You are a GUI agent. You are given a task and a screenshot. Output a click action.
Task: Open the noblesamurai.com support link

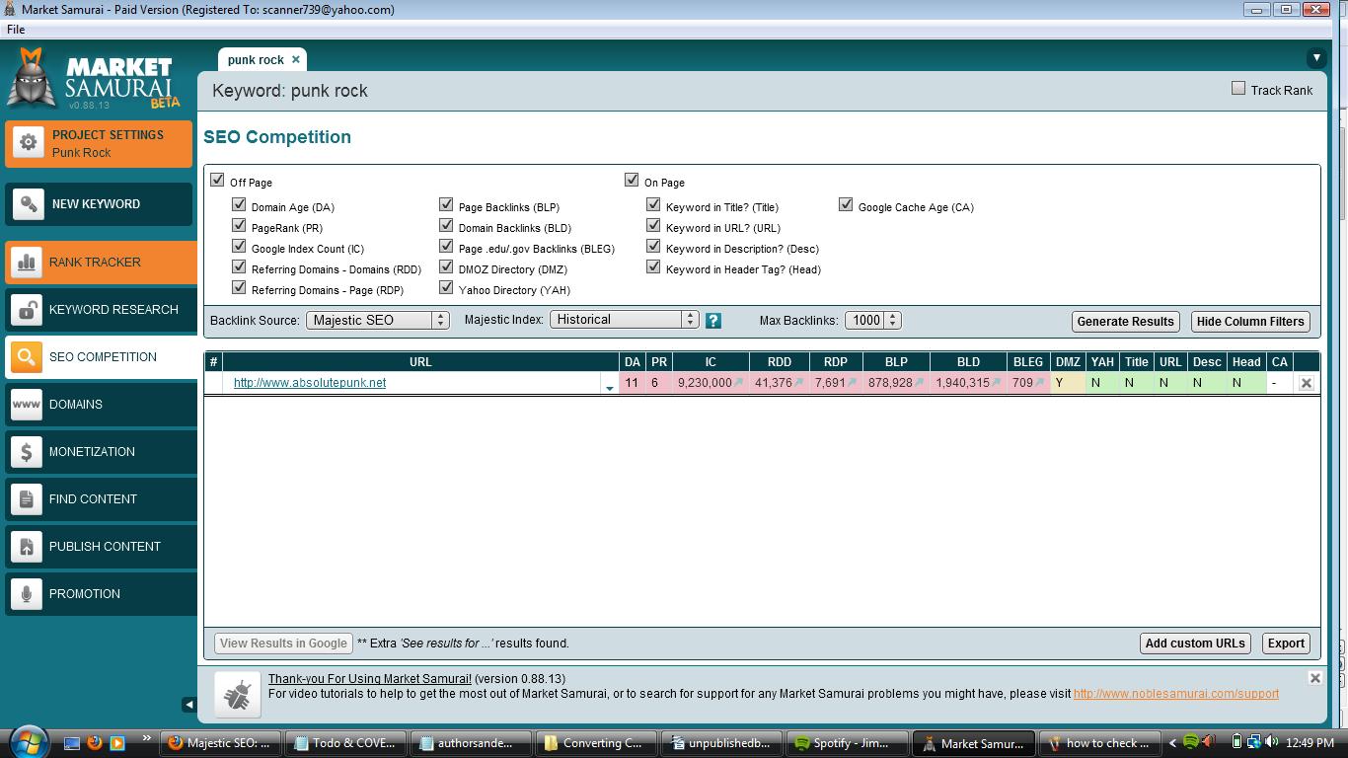pos(1175,694)
